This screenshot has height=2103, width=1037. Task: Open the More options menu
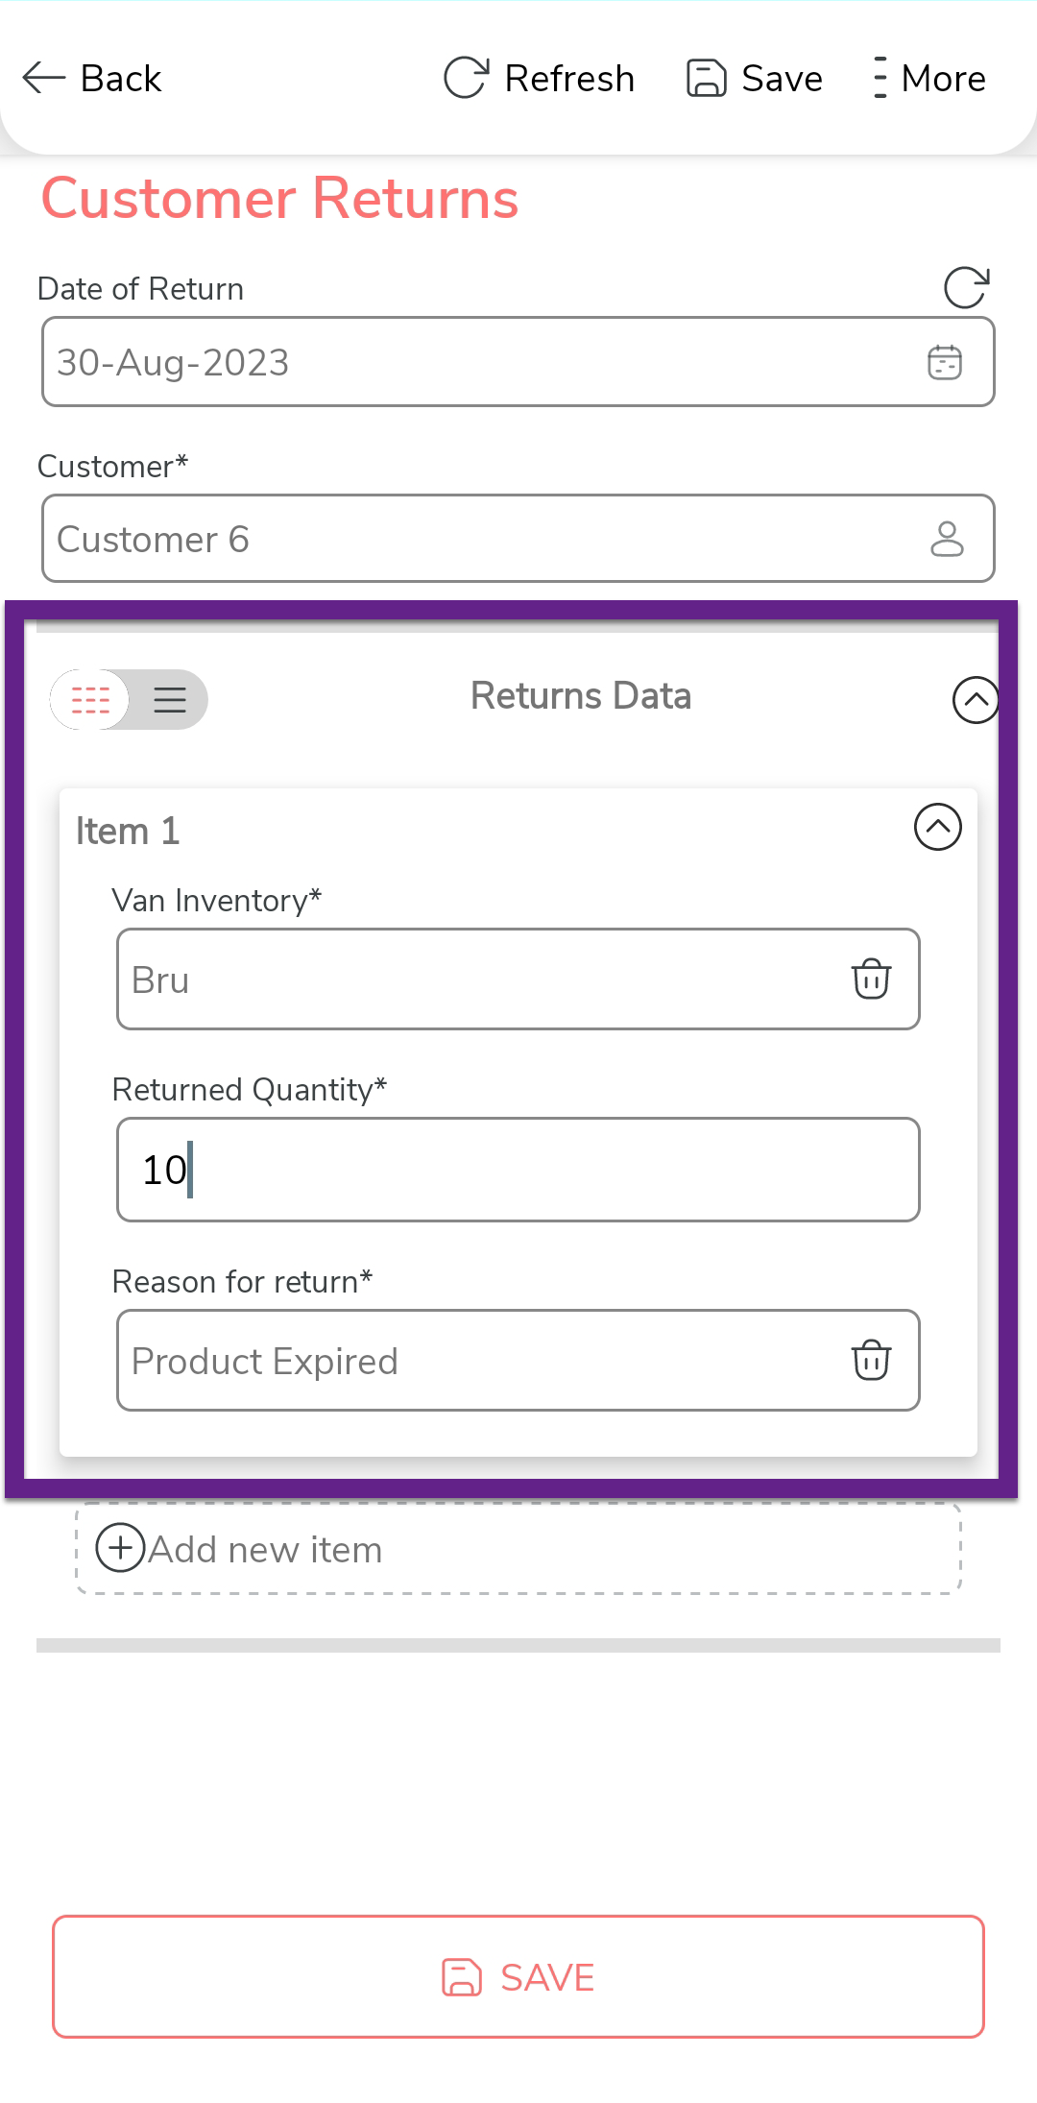coord(880,78)
